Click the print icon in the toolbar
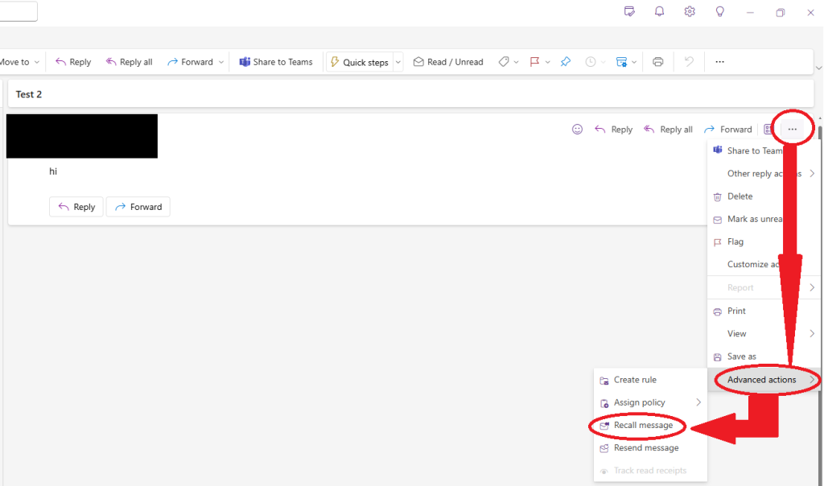The height and width of the screenshot is (486, 824). click(x=658, y=62)
